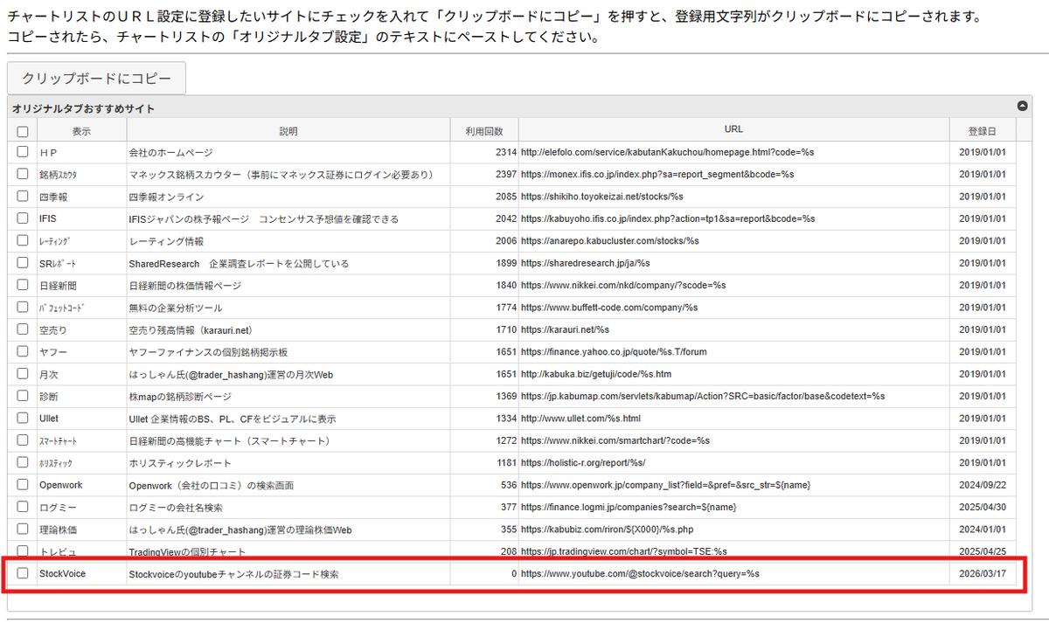This screenshot has width=1049, height=623.
Task: Tick the StockVoice row checkbox
Action: (23, 574)
